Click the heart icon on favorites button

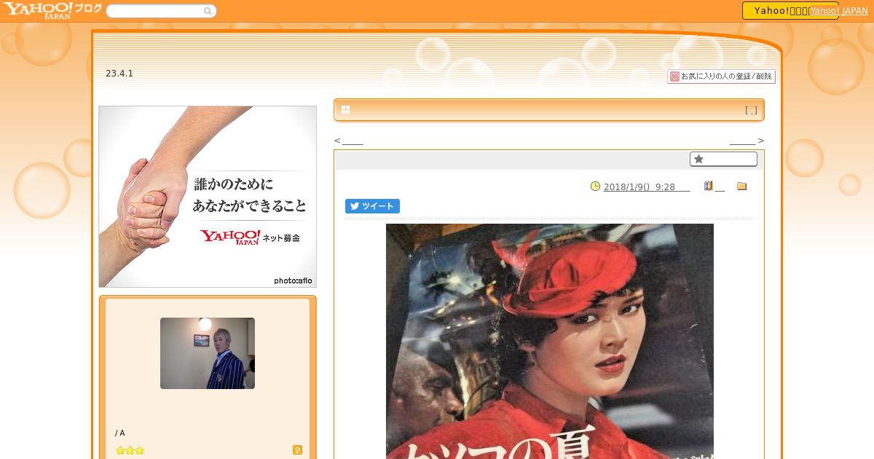674,76
